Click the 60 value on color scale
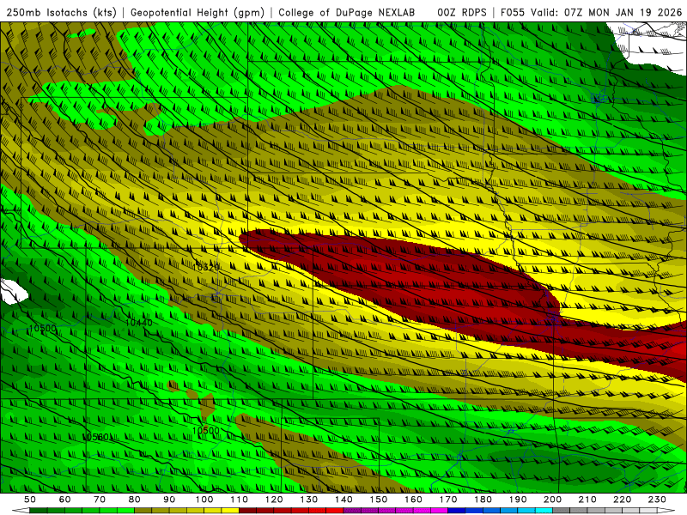Image resolution: width=687 pixels, height=515 pixels. click(x=65, y=500)
